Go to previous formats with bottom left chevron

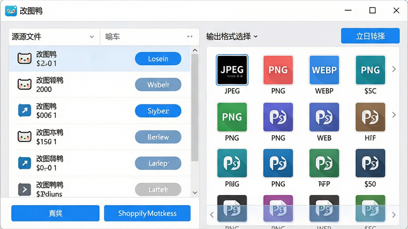tap(212, 215)
